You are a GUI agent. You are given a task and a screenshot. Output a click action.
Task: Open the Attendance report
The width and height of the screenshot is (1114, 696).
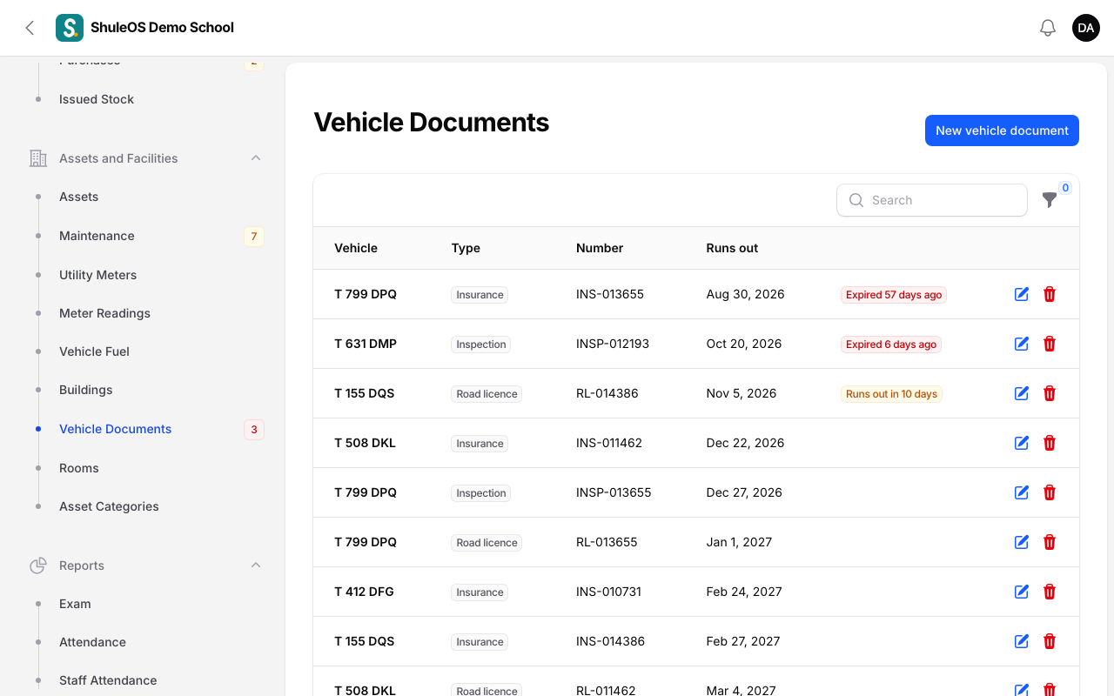92,642
